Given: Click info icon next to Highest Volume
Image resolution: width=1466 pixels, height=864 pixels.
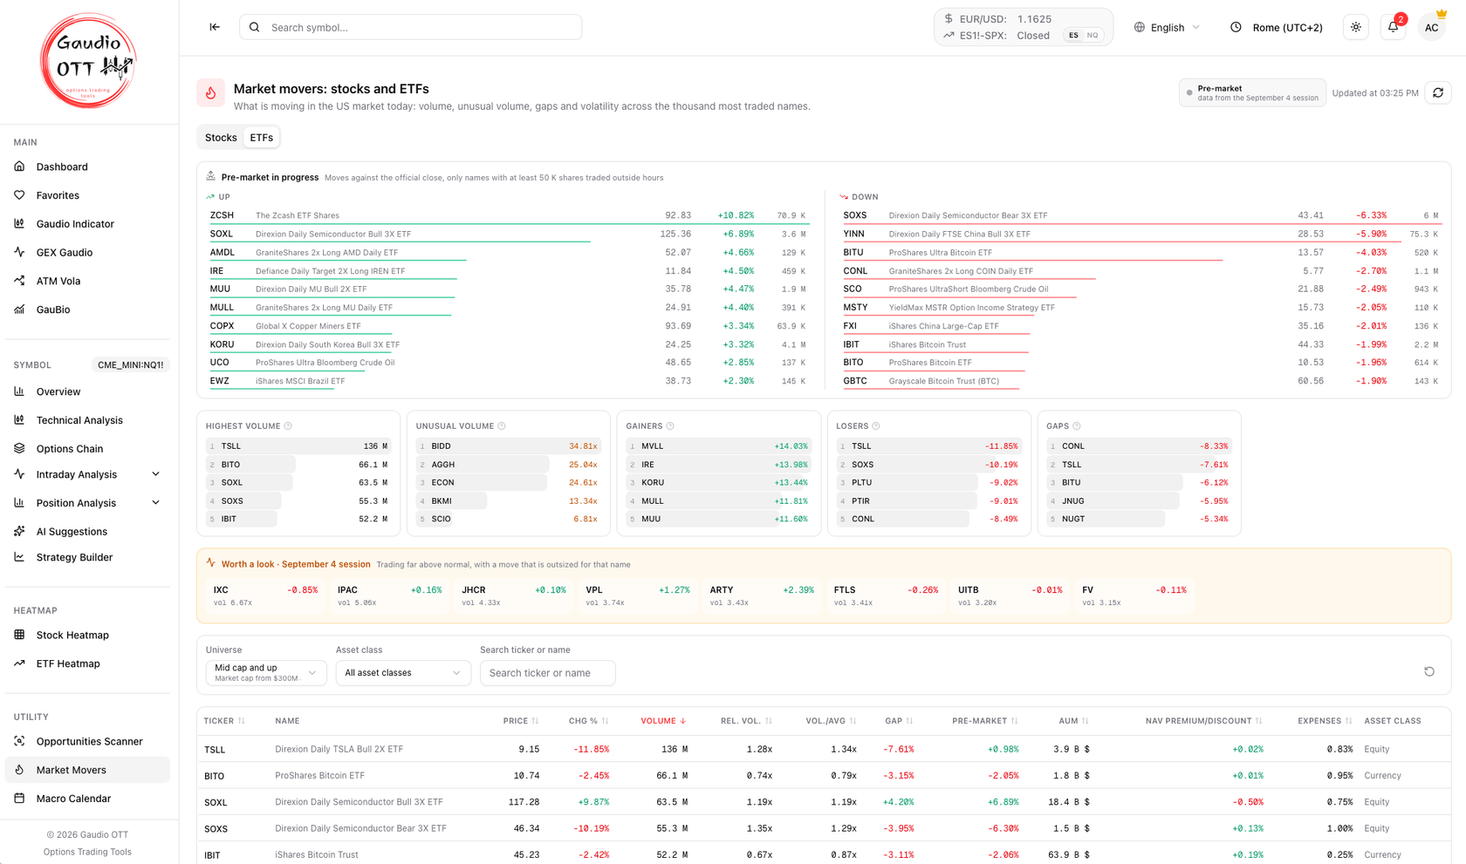Looking at the screenshot, I should tap(288, 426).
